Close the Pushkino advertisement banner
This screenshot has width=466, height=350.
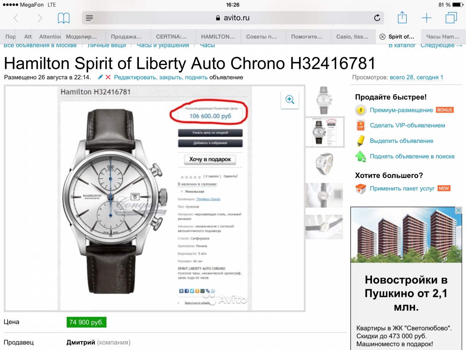(459, 210)
